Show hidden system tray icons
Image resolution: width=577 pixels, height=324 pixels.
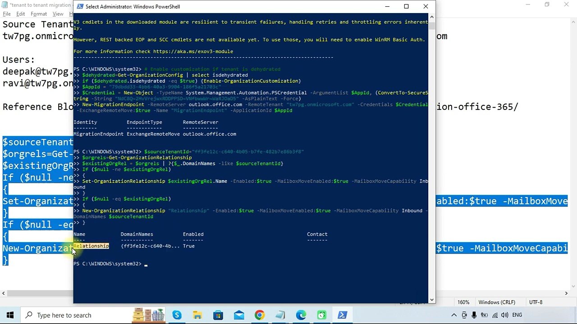pyautogui.click(x=454, y=315)
